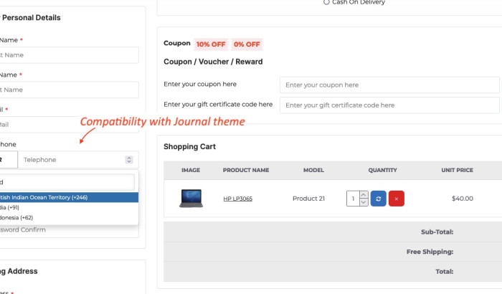
Task: Click the blue refresh quantity button
Action: (379, 199)
